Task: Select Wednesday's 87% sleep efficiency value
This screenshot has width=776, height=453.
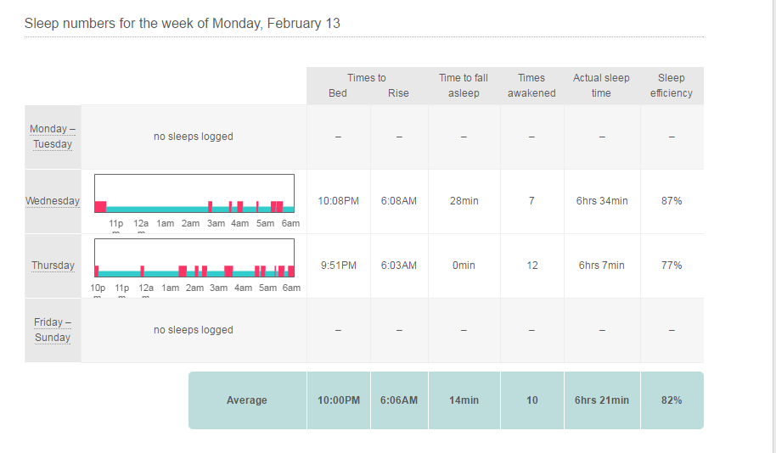Action: (671, 201)
